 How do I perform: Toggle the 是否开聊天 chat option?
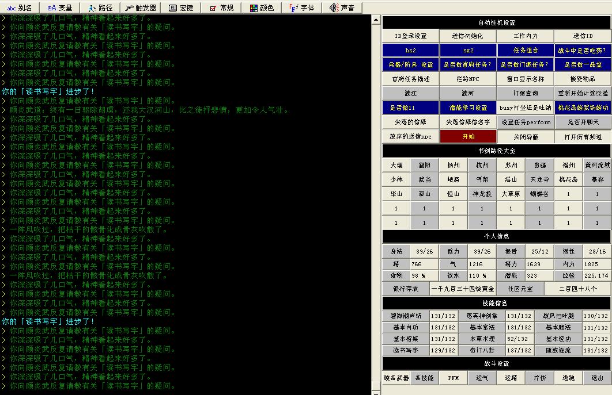583,122
